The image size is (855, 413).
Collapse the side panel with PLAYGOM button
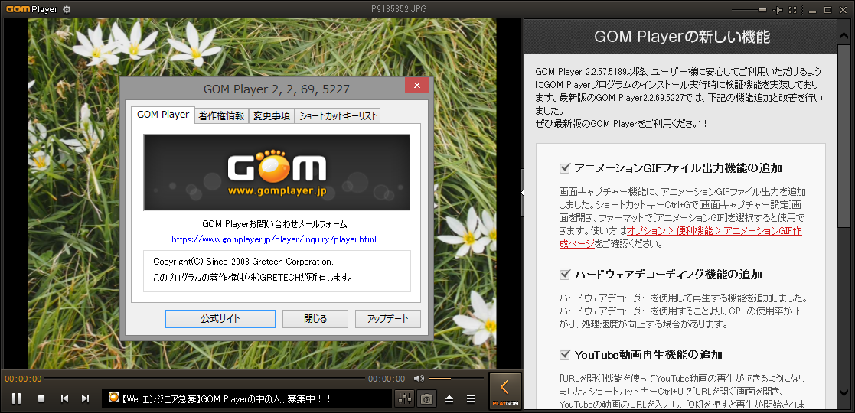pyautogui.click(x=505, y=391)
